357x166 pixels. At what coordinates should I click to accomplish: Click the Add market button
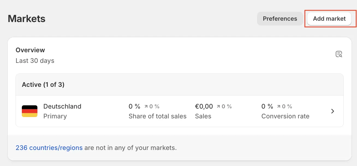coord(329,19)
